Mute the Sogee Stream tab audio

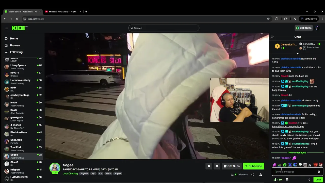pos(36,11)
